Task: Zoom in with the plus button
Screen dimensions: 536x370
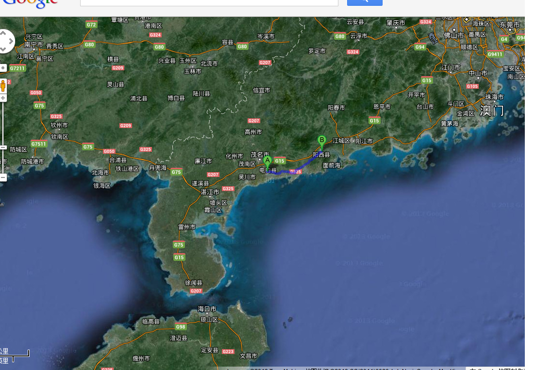Action: pos(3,98)
